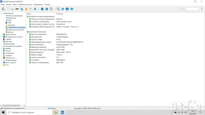
Task: Open the Отдалечен достъп menu
Action: (25, 4)
